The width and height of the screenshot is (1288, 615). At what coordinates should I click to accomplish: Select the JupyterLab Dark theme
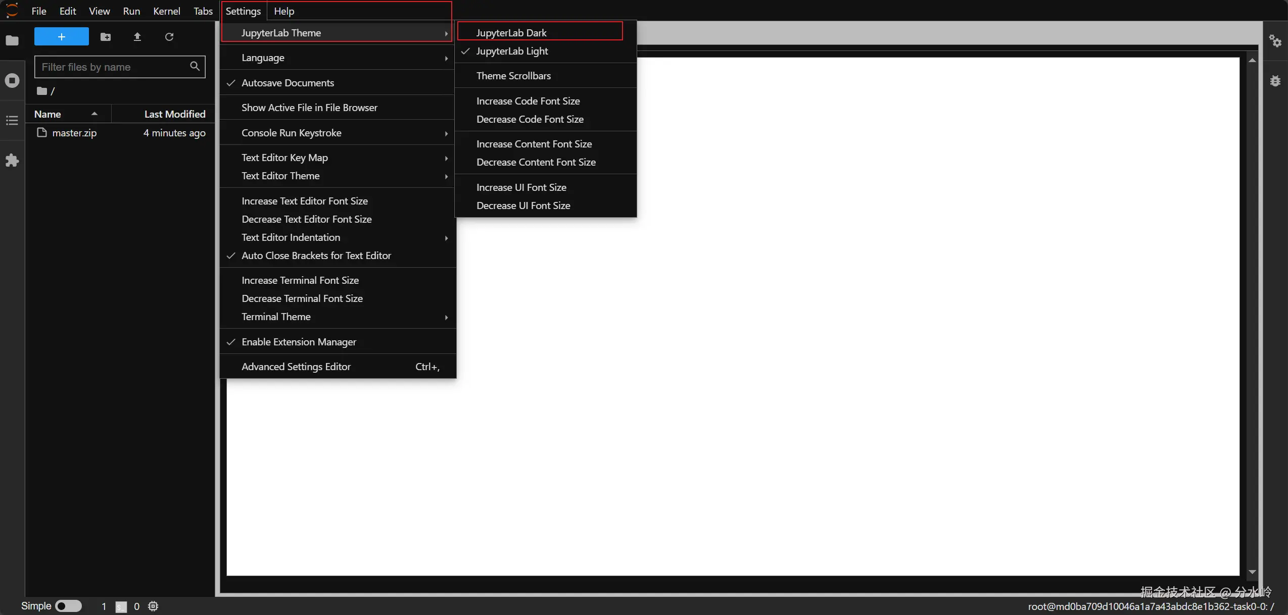coord(511,33)
